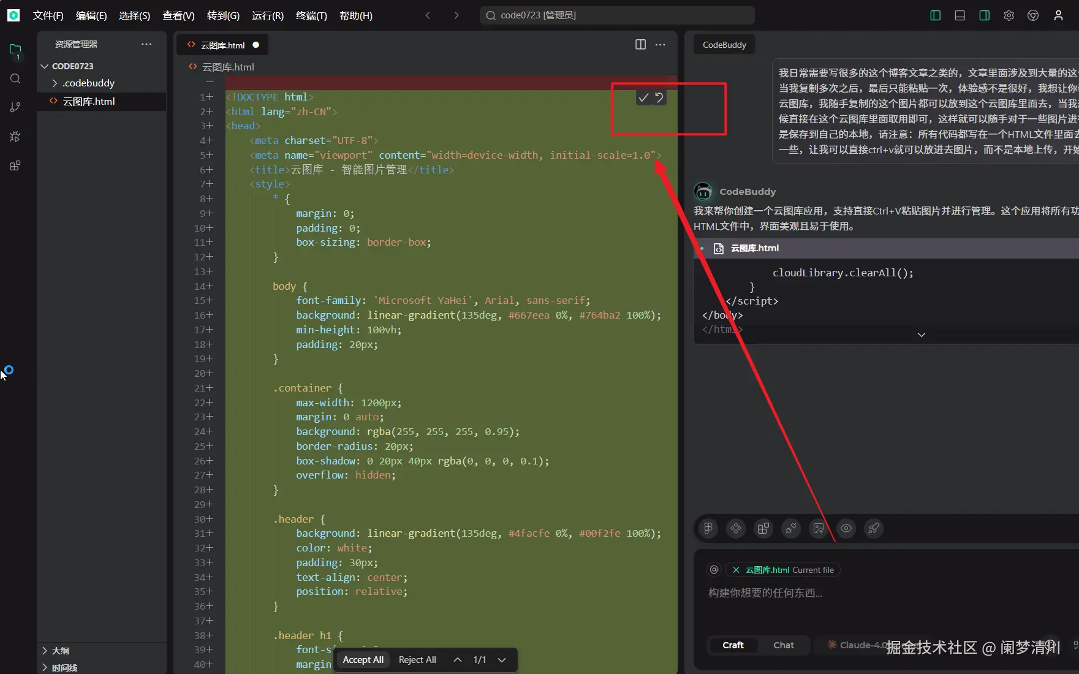Click the components diamond icon in CodeBuddy toolbar
Image resolution: width=1079 pixels, height=674 pixels.
(x=736, y=528)
